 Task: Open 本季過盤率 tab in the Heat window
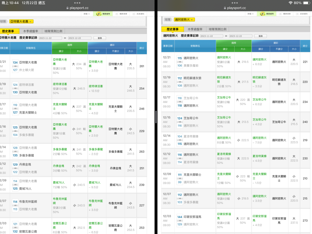pos(195,29)
